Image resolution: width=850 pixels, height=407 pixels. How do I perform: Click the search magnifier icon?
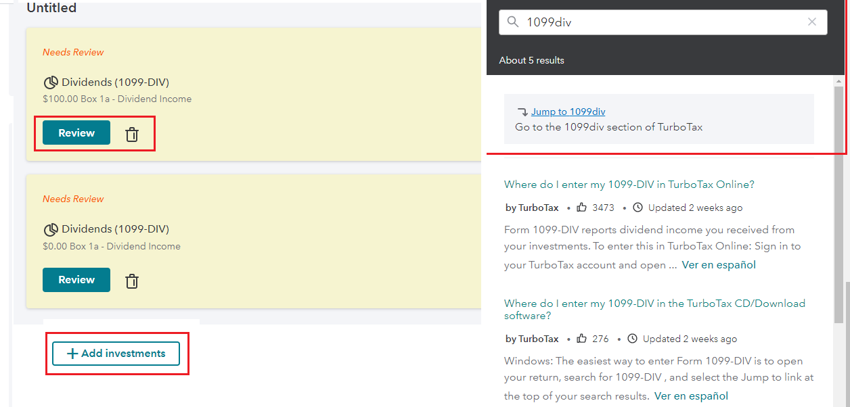pos(513,22)
